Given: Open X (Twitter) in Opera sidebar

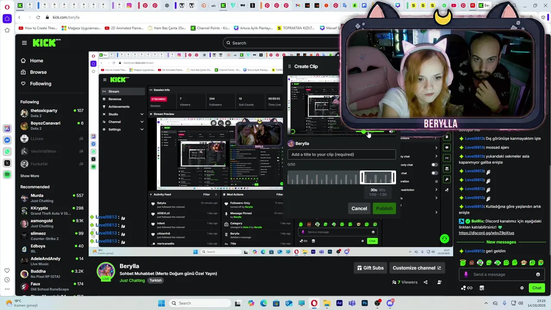Looking at the screenshot, I should pos(7,163).
